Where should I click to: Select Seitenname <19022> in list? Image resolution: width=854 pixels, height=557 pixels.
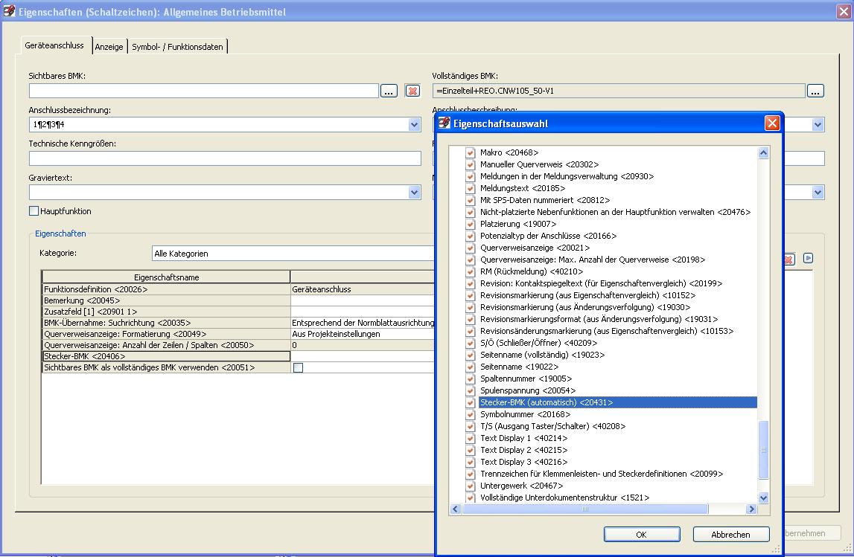click(519, 367)
